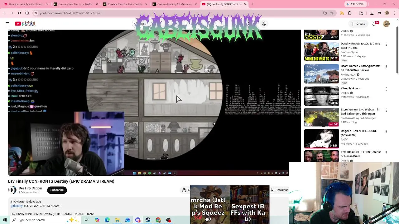Click the Ask Gemini button
Screen dimensions: 399x224
coord(355,4)
